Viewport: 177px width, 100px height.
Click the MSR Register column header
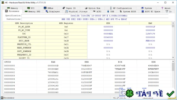point(66,23)
